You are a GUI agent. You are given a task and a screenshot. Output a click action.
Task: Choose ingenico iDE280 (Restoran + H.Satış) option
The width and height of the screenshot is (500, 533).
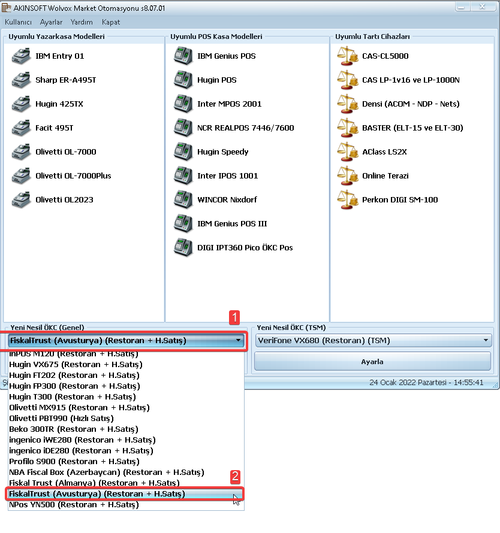(126, 451)
